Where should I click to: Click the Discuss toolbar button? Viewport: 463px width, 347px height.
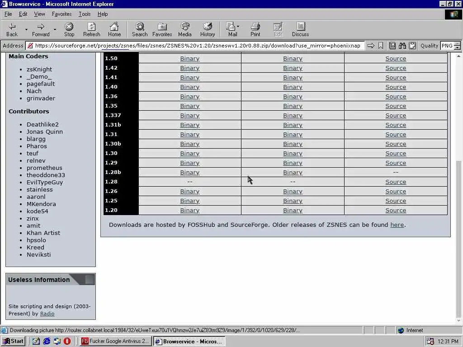pyautogui.click(x=300, y=29)
